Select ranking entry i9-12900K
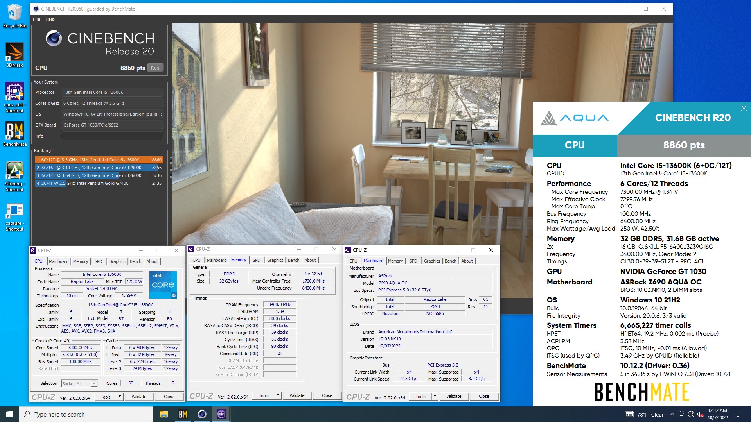The height and width of the screenshot is (422, 751). 99,168
